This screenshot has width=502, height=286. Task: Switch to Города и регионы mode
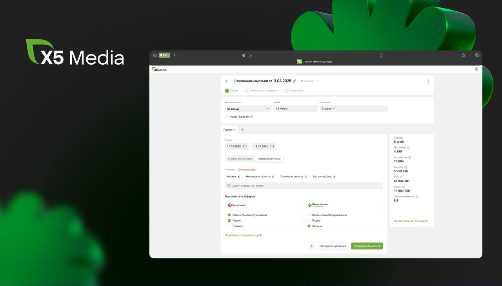269,159
